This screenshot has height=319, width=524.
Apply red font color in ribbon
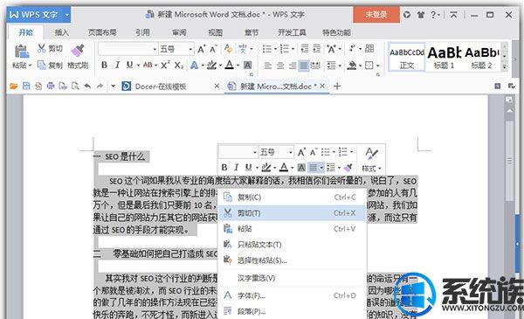[x=229, y=65]
